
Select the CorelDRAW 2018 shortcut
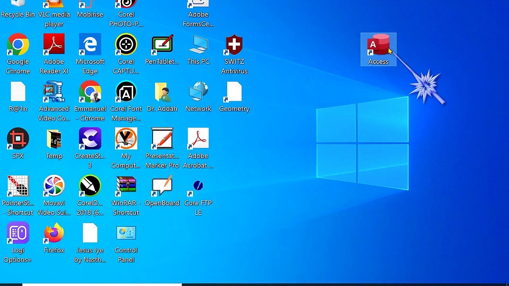90,196
